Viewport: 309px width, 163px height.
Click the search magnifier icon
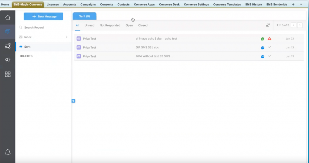pyautogui.click(x=21, y=27)
